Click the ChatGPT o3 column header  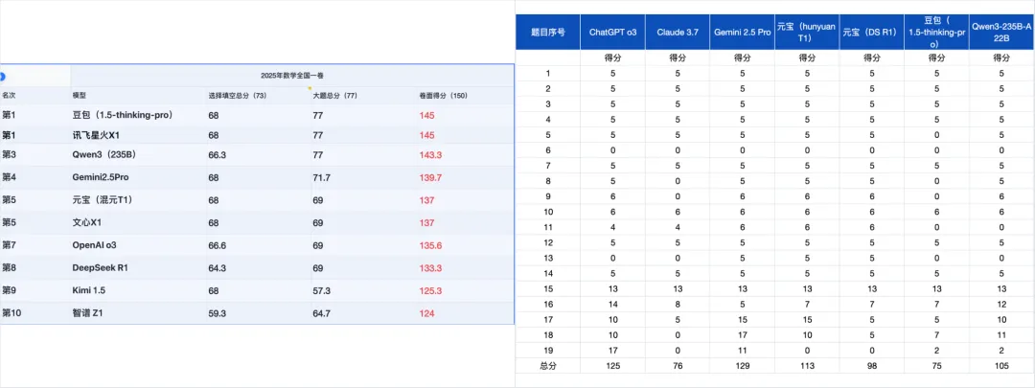pos(612,32)
